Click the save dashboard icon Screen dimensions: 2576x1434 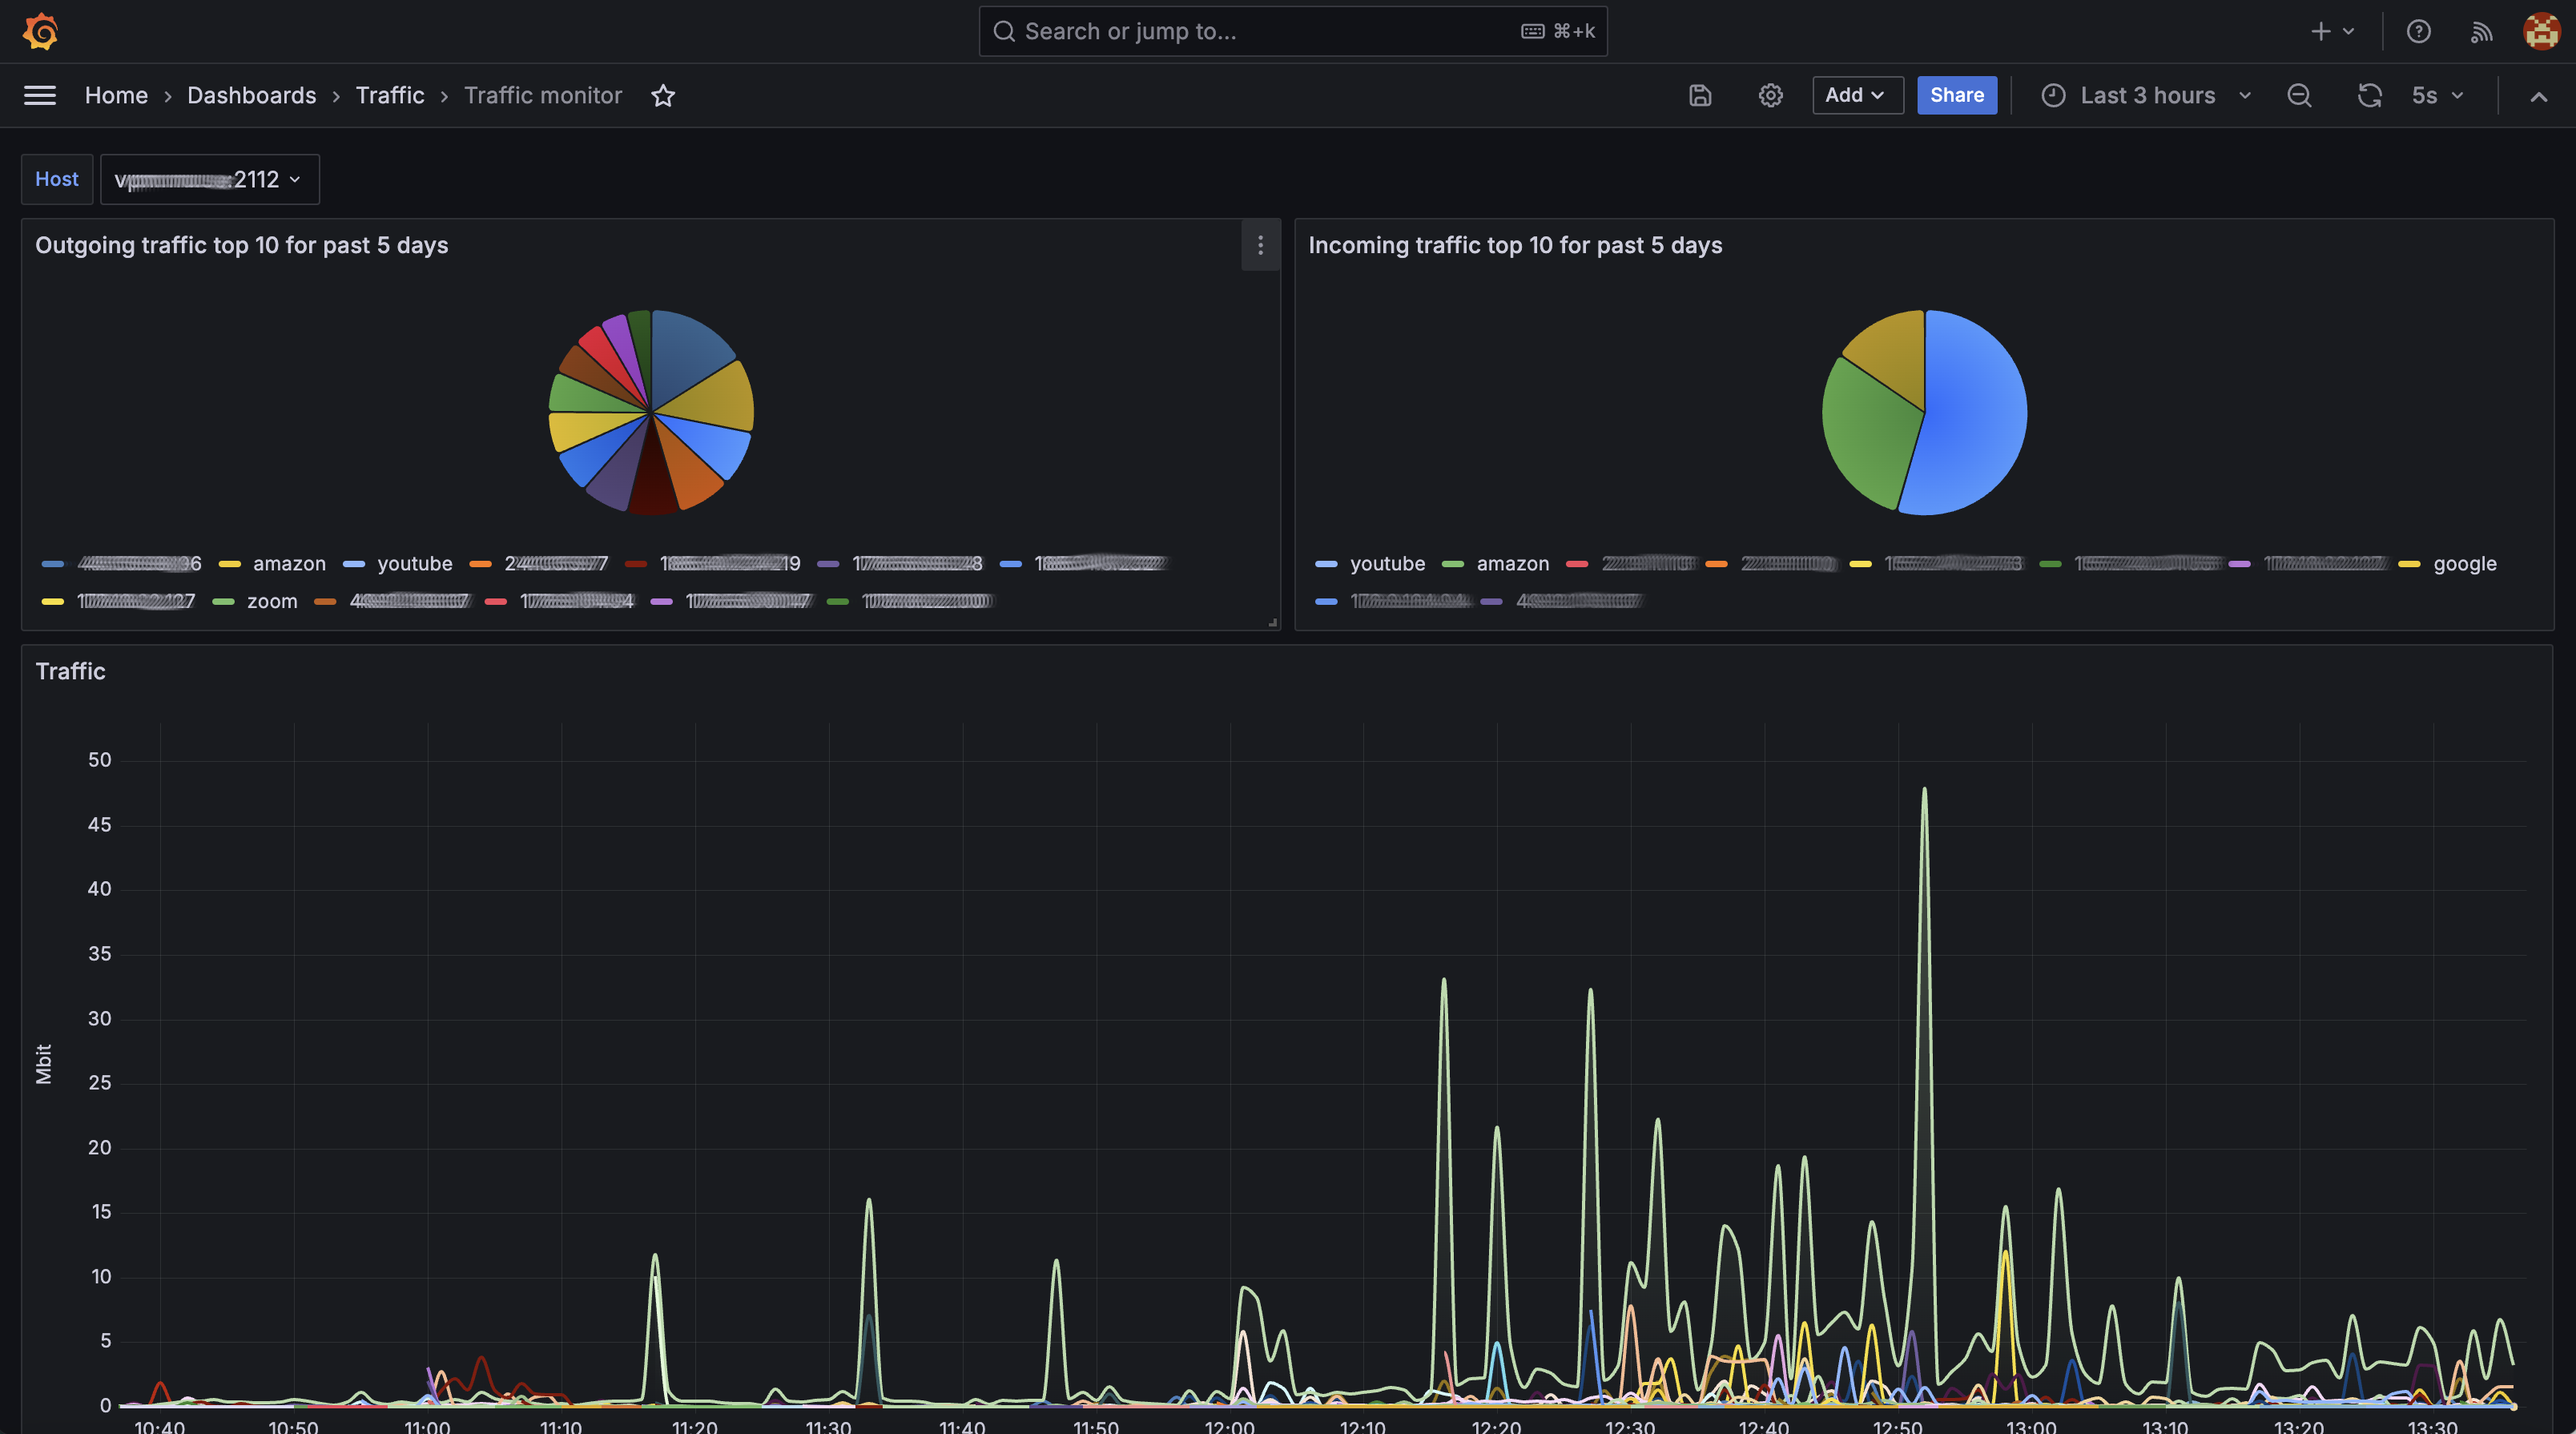[x=1700, y=95]
